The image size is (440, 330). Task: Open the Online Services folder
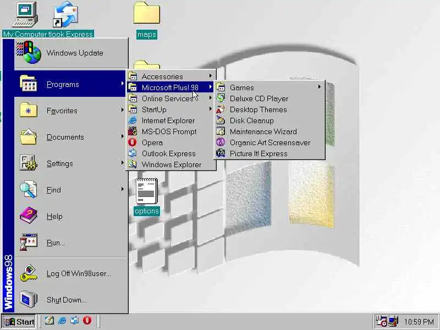coord(171,98)
